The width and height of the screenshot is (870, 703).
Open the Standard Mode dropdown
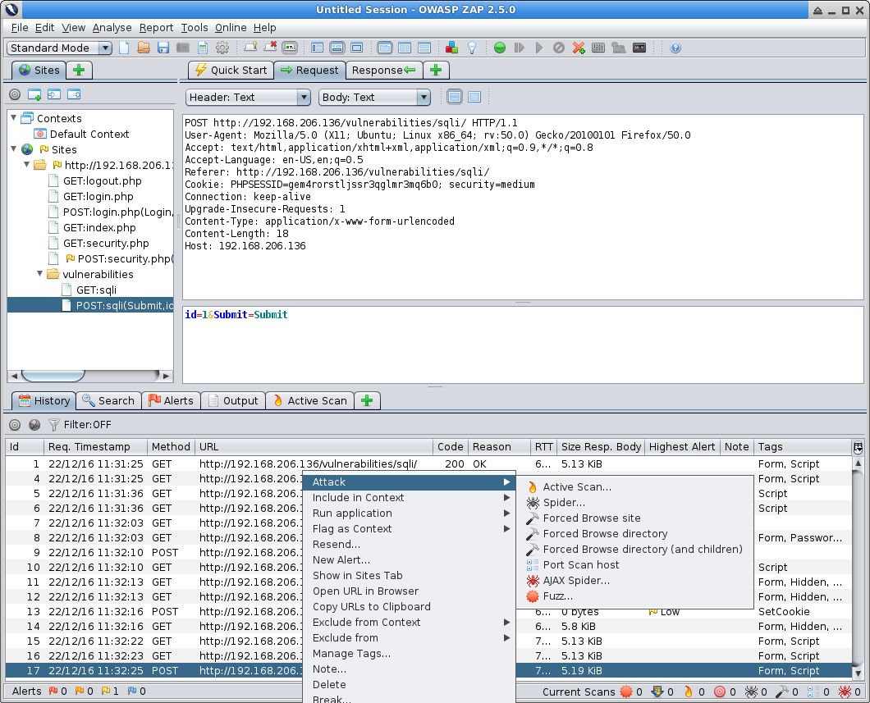click(60, 48)
